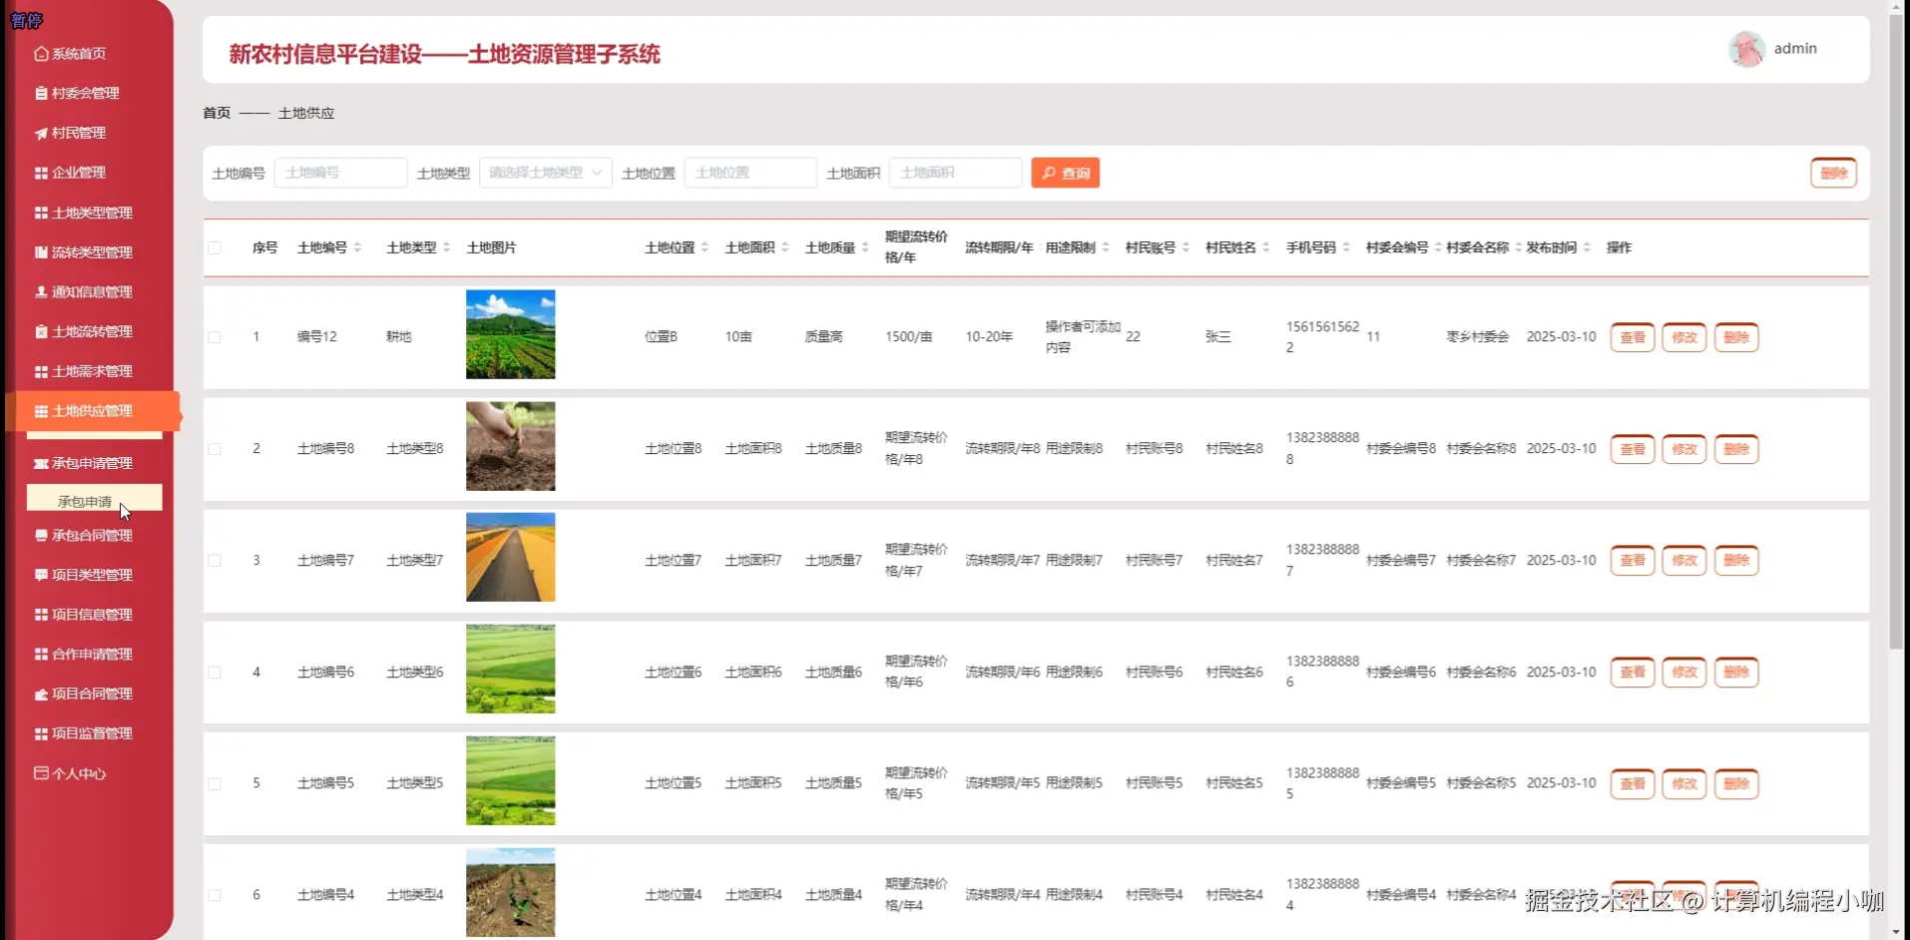Click the 承包合同管理 icon
Image resolution: width=1910 pixels, height=940 pixels.
(x=41, y=535)
